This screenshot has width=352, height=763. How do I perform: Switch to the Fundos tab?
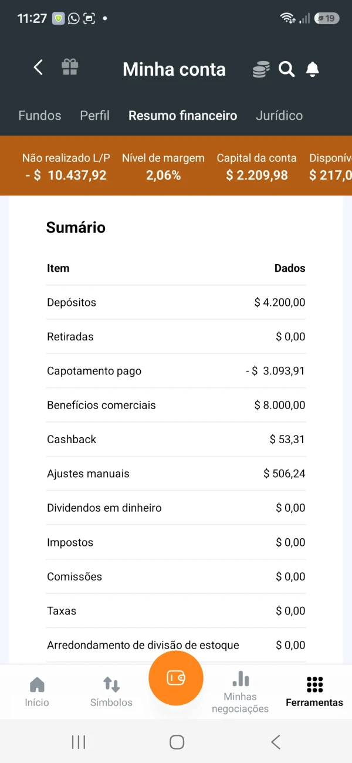tap(40, 116)
